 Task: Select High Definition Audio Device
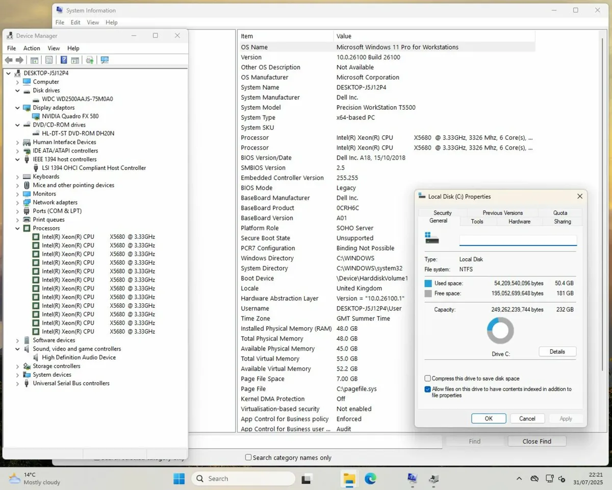(x=79, y=357)
